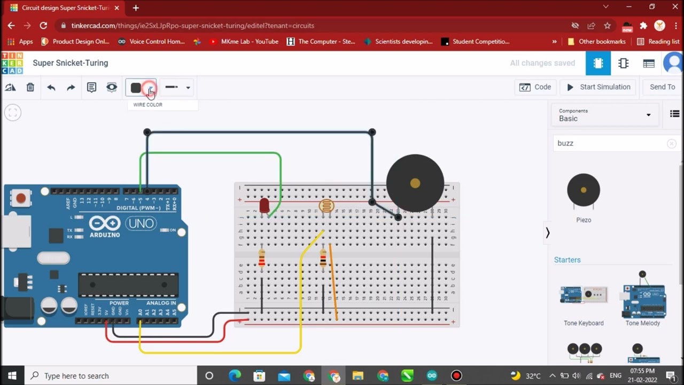Image resolution: width=684 pixels, height=385 pixels.
Task: Open a new browser tab
Action: (x=136, y=7)
